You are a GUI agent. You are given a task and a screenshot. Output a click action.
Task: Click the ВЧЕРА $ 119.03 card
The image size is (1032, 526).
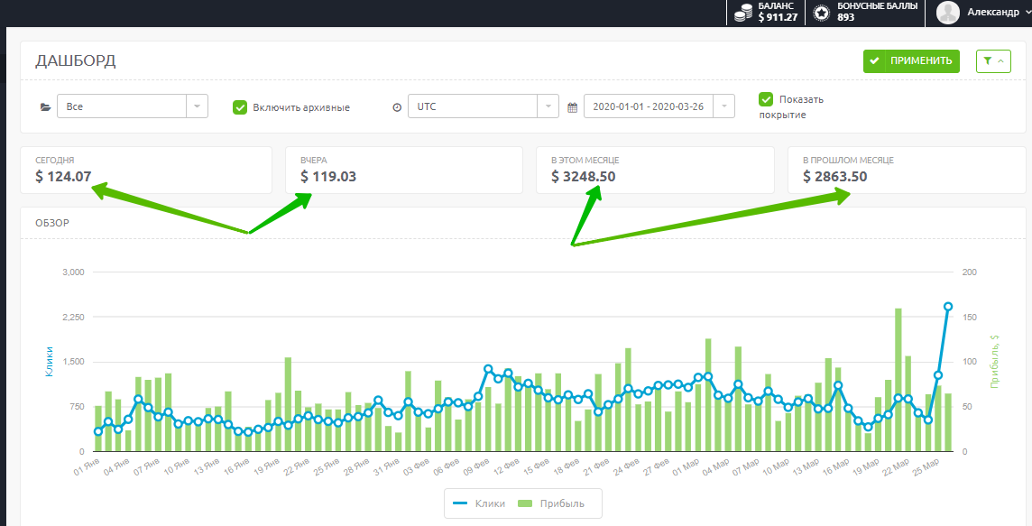(404, 170)
